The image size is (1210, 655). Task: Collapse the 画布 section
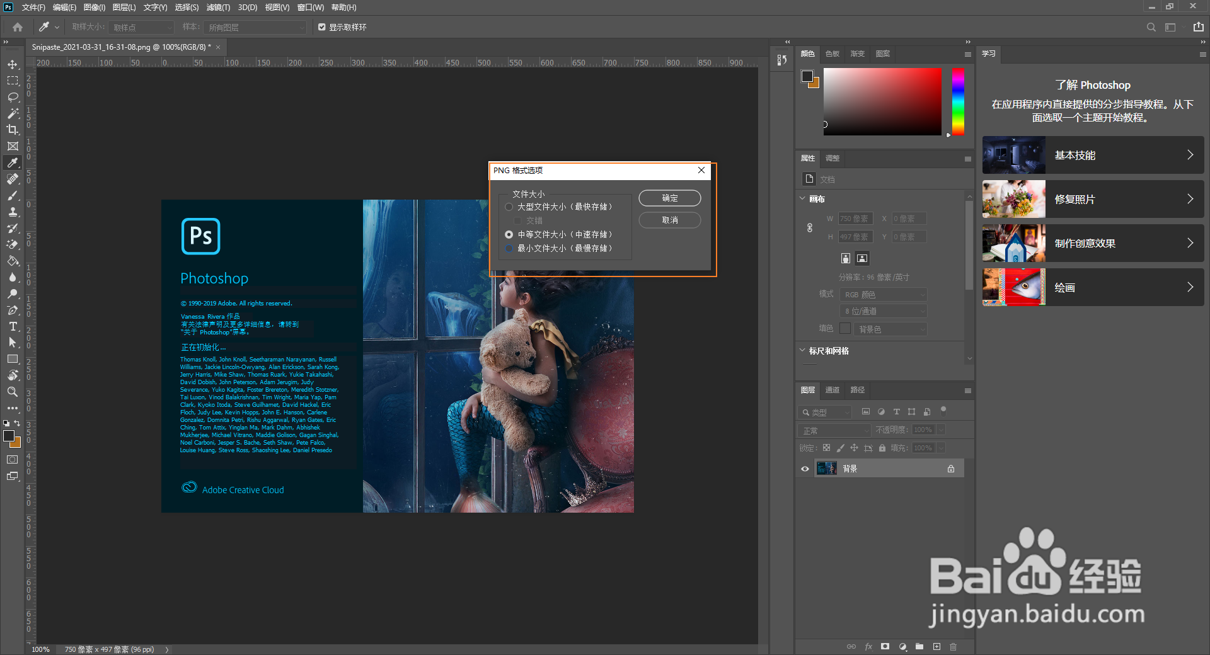point(802,198)
